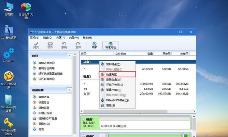The height and width of the screenshot is (137, 228).
Task: Click 刷新 toolbar button
Action: tap(95, 45)
